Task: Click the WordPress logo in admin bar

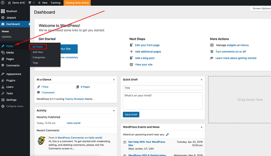Action: click(x=3, y=3)
